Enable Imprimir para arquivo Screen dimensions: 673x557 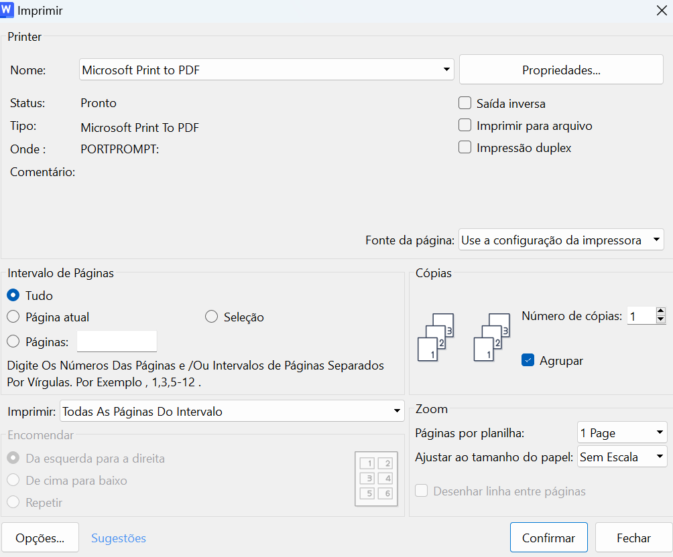tap(465, 125)
